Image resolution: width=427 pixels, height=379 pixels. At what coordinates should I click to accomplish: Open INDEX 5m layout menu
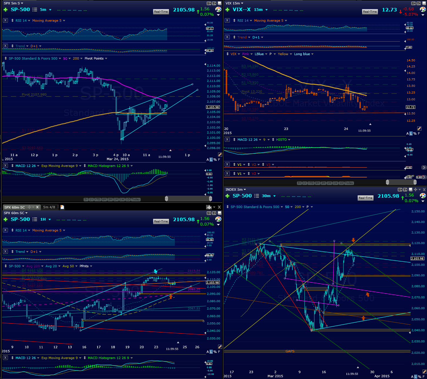pos(236,189)
